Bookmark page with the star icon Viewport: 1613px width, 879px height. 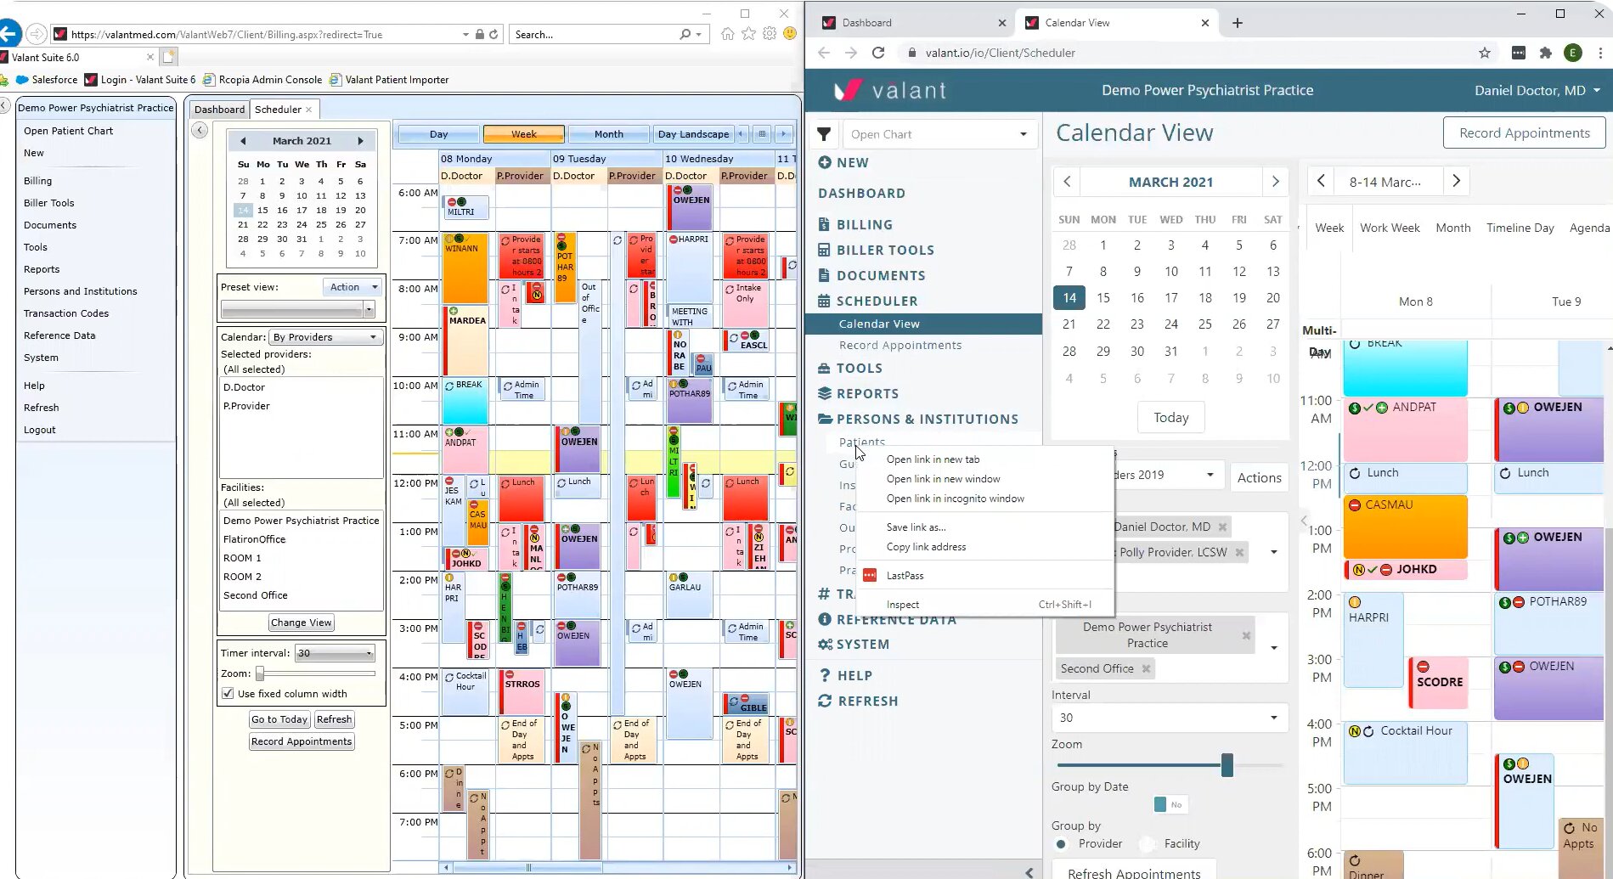[1484, 53]
